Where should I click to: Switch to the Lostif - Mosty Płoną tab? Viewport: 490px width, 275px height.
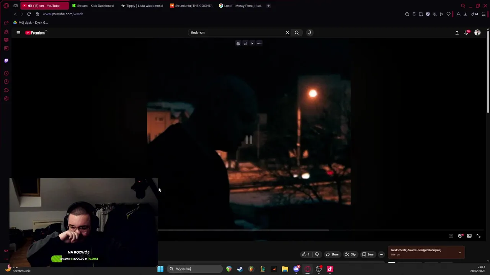pos(240,6)
